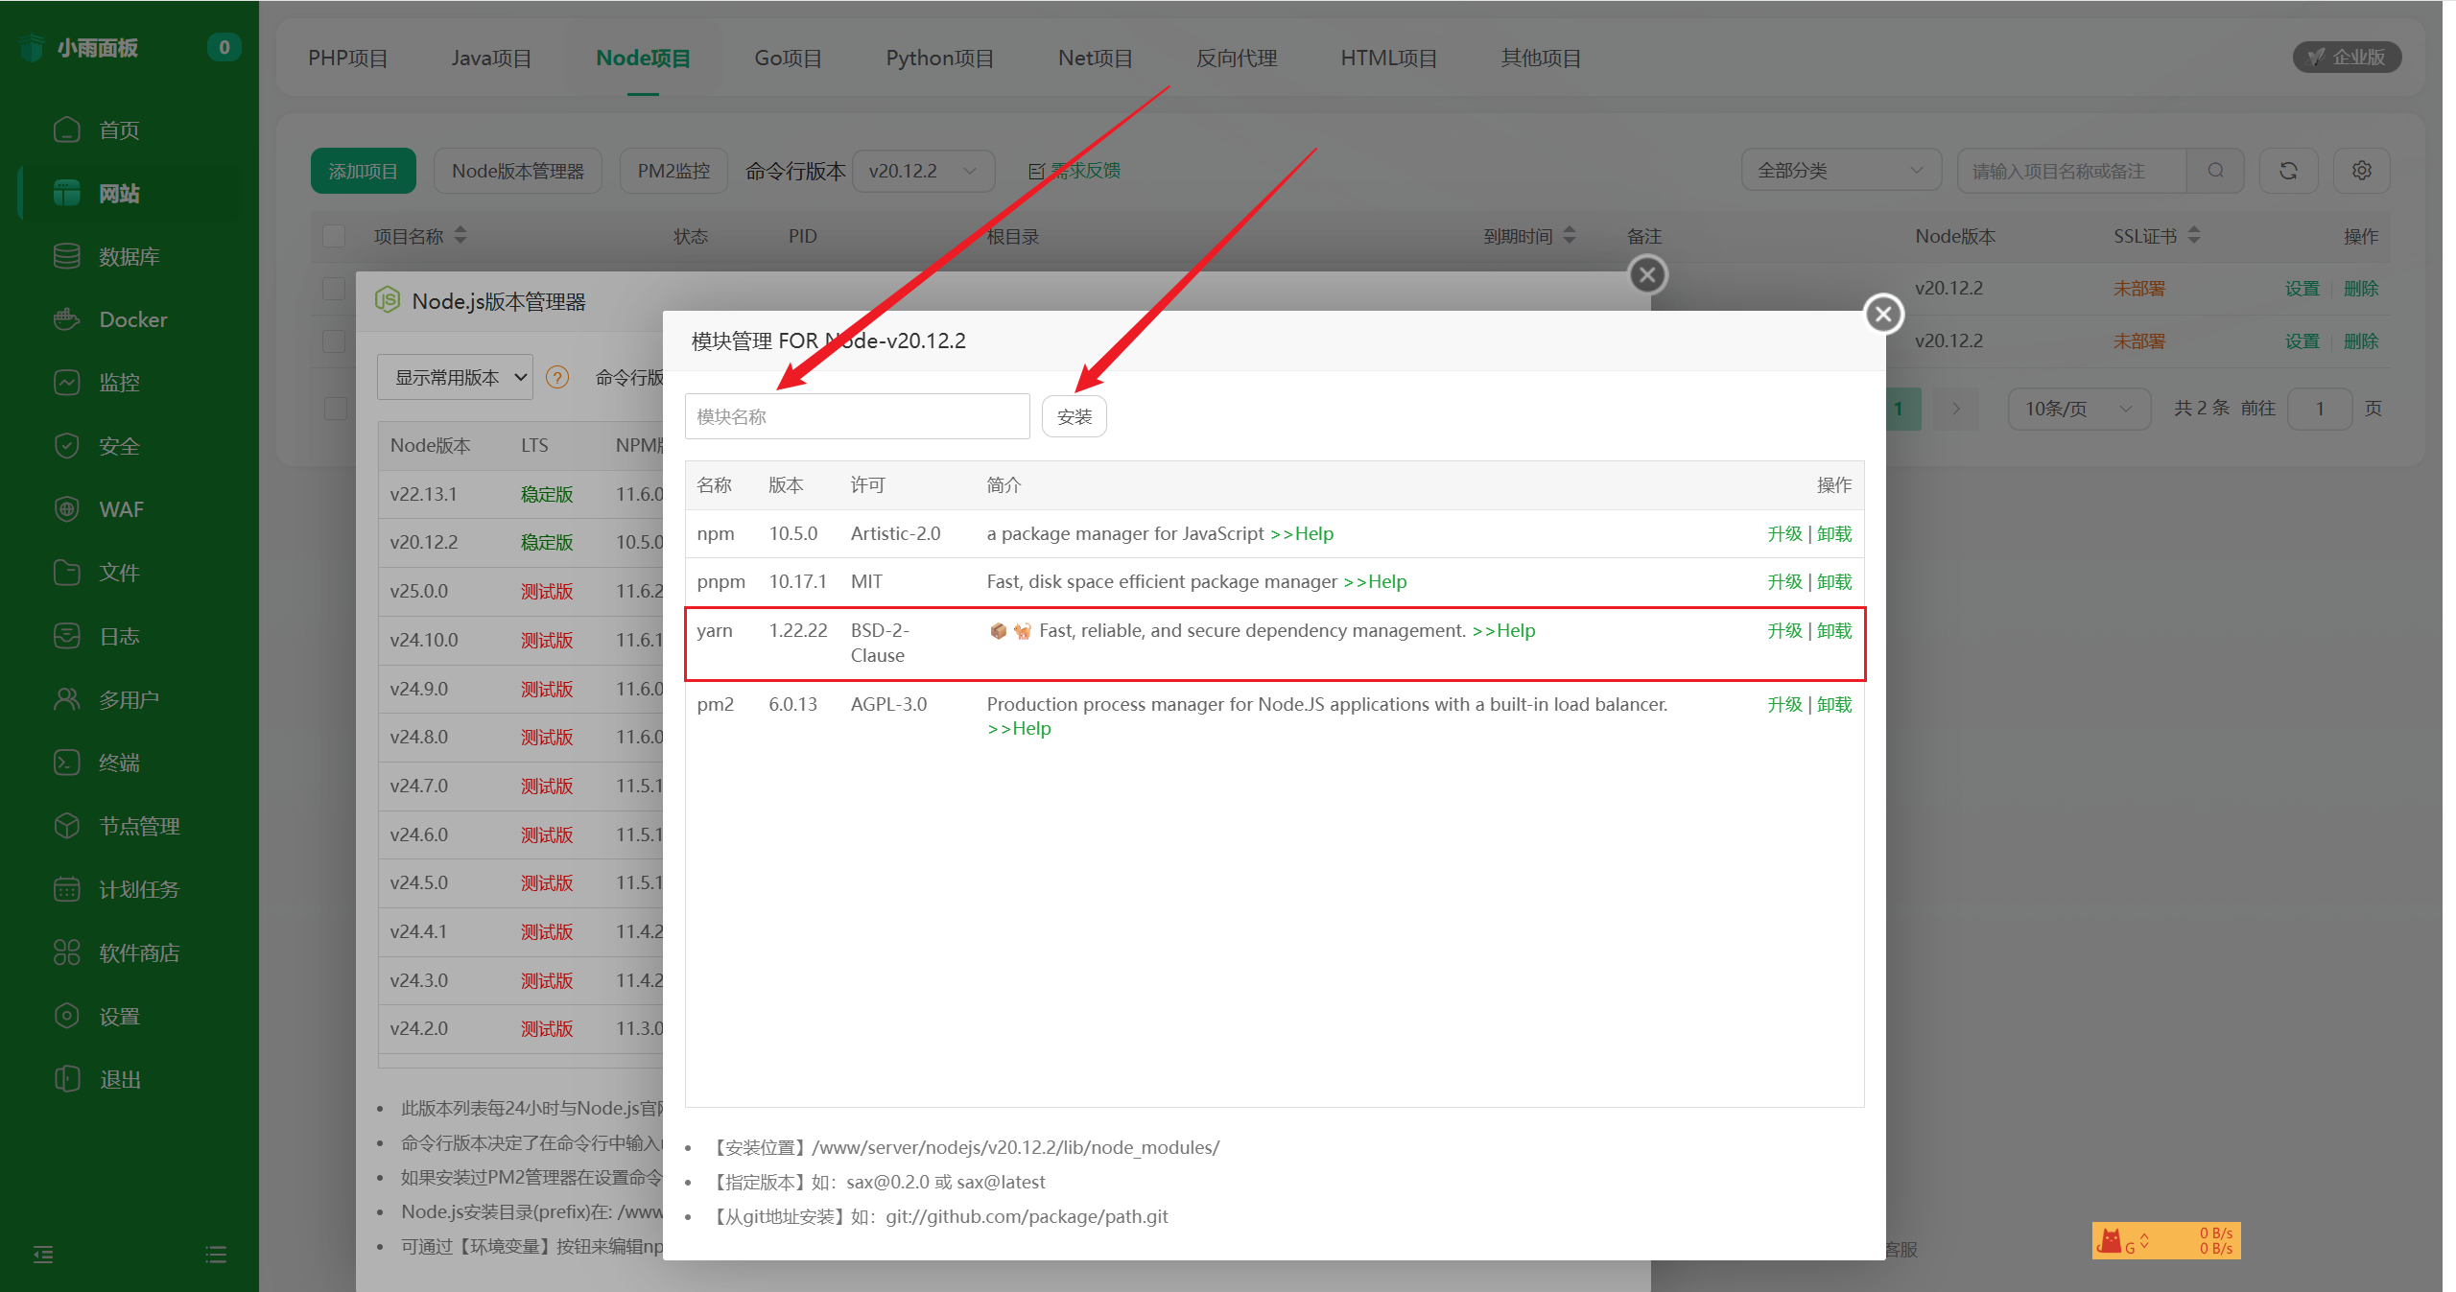Image resolution: width=2456 pixels, height=1292 pixels.
Task: Switch to the Python项目 tab
Action: [x=939, y=59]
